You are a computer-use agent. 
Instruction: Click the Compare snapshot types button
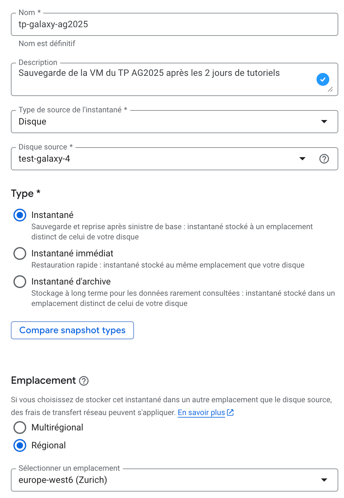click(x=72, y=330)
